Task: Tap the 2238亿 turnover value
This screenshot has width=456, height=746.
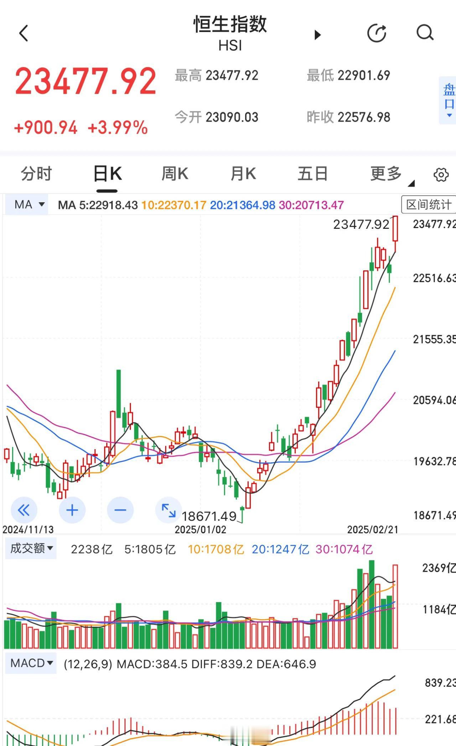Action: (x=92, y=549)
